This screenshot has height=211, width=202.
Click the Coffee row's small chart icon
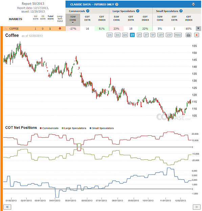[x=6, y=29]
